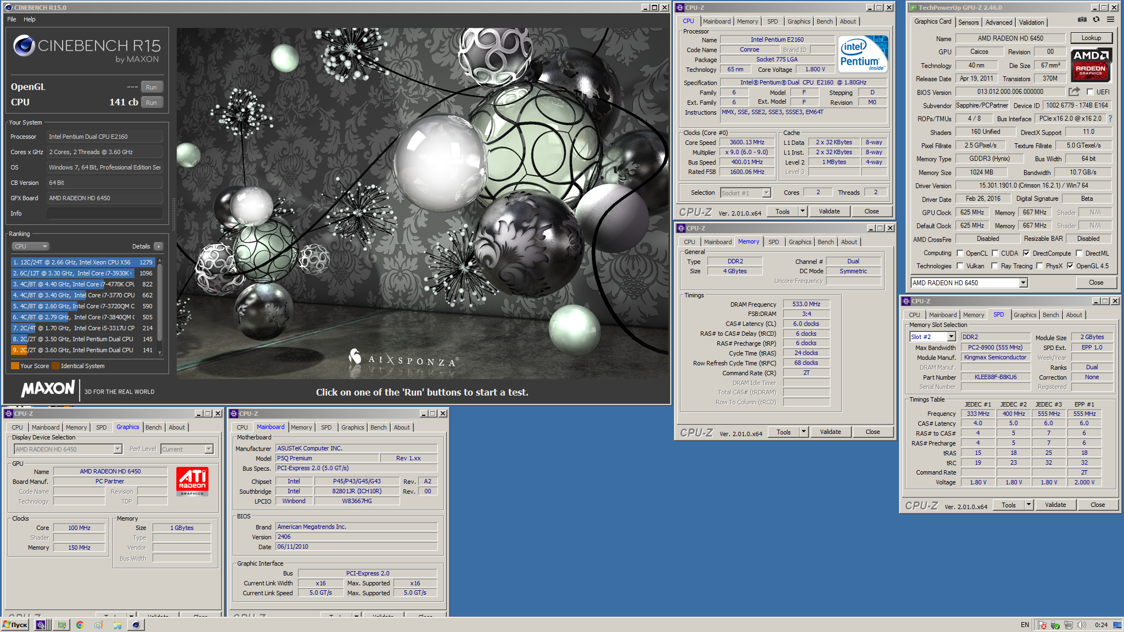Open the Start (Пуск) button

tap(15, 625)
